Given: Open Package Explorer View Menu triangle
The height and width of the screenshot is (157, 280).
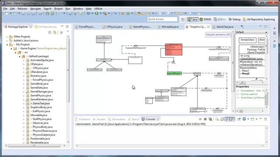Looking at the screenshot, I should tap(68, 31).
